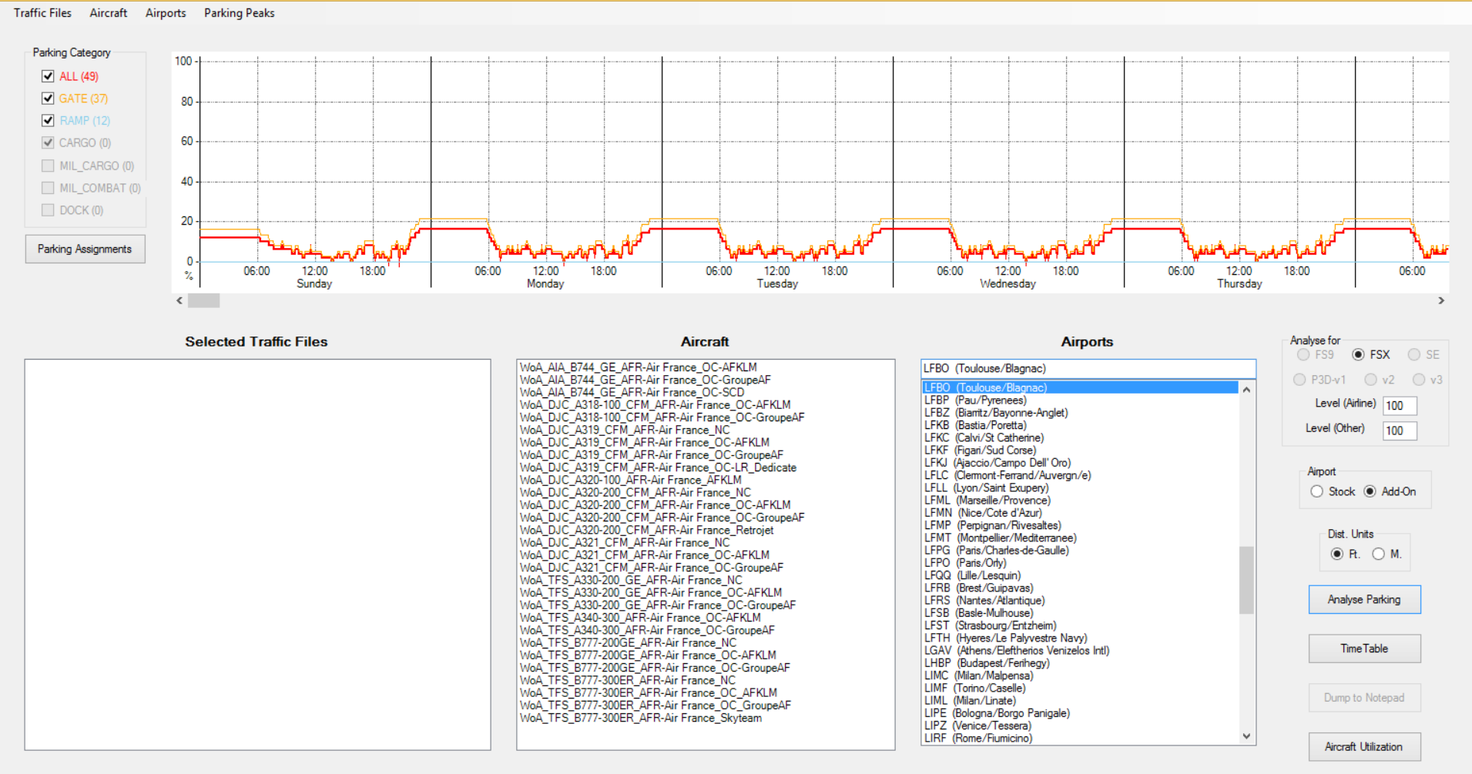
Task: Click the Parking Assignments button
Action: [85, 249]
